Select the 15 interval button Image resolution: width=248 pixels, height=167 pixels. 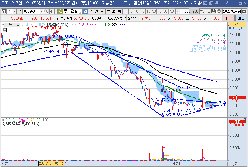148,11
